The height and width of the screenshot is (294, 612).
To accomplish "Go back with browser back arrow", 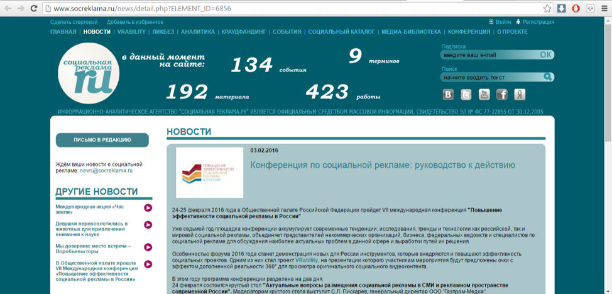I will click(x=8, y=8).
